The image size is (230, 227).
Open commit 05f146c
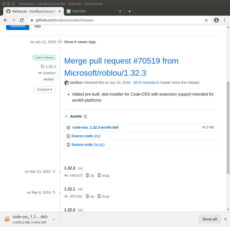click(76, 196)
